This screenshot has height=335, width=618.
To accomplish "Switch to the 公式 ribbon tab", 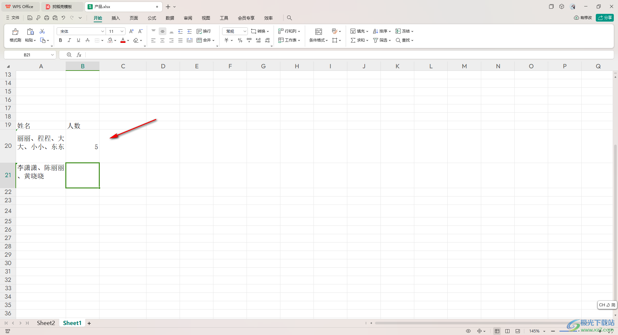I will click(x=152, y=18).
